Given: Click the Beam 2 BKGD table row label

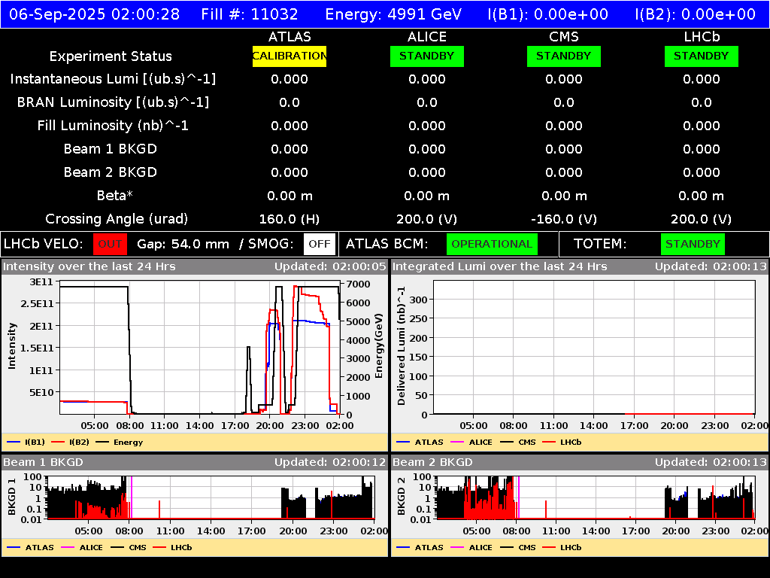Looking at the screenshot, I should pyautogui.click(x=110, y=172).
